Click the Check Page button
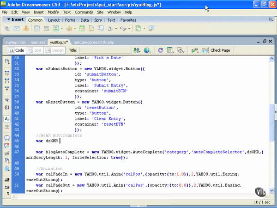 coord(216,50)
